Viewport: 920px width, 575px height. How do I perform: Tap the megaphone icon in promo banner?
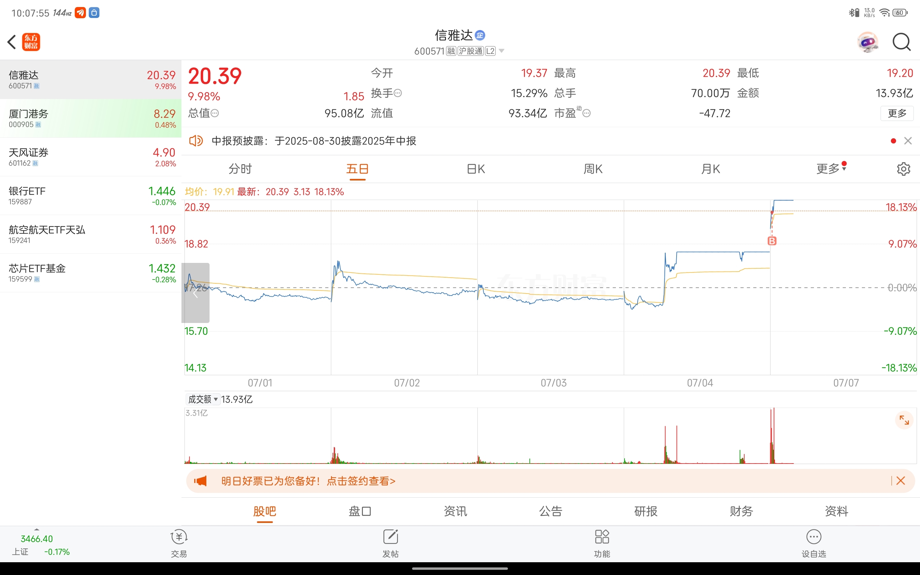(x=200, y=481)
